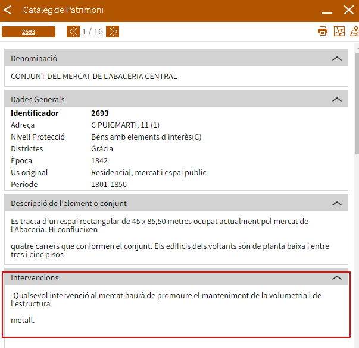The width and height of the screenshot is (359, 348).
Task: Click the paragraph starting 'quatre carrers que conformen'
Action: tap(170, 250)
